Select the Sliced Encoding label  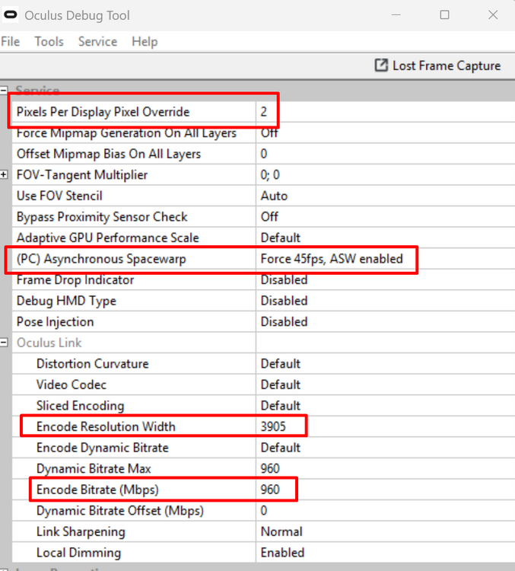point(81,406)
